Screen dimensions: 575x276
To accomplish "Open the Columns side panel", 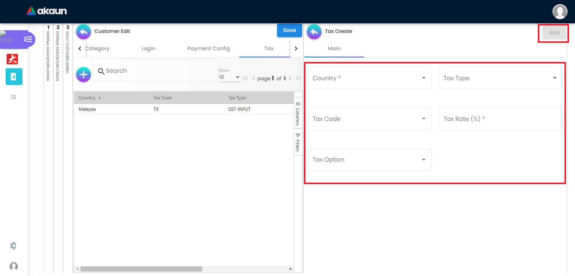I will coord(298,114).
